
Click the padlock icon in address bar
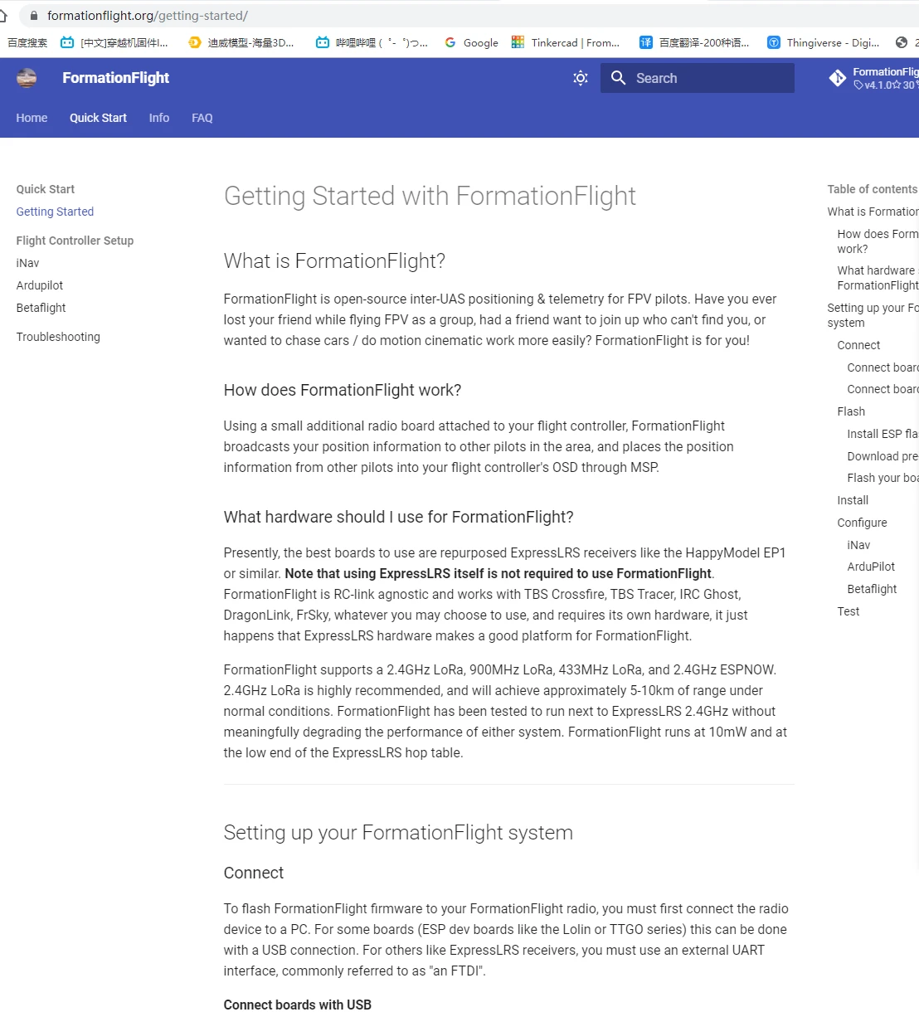(x=34, y=16)
